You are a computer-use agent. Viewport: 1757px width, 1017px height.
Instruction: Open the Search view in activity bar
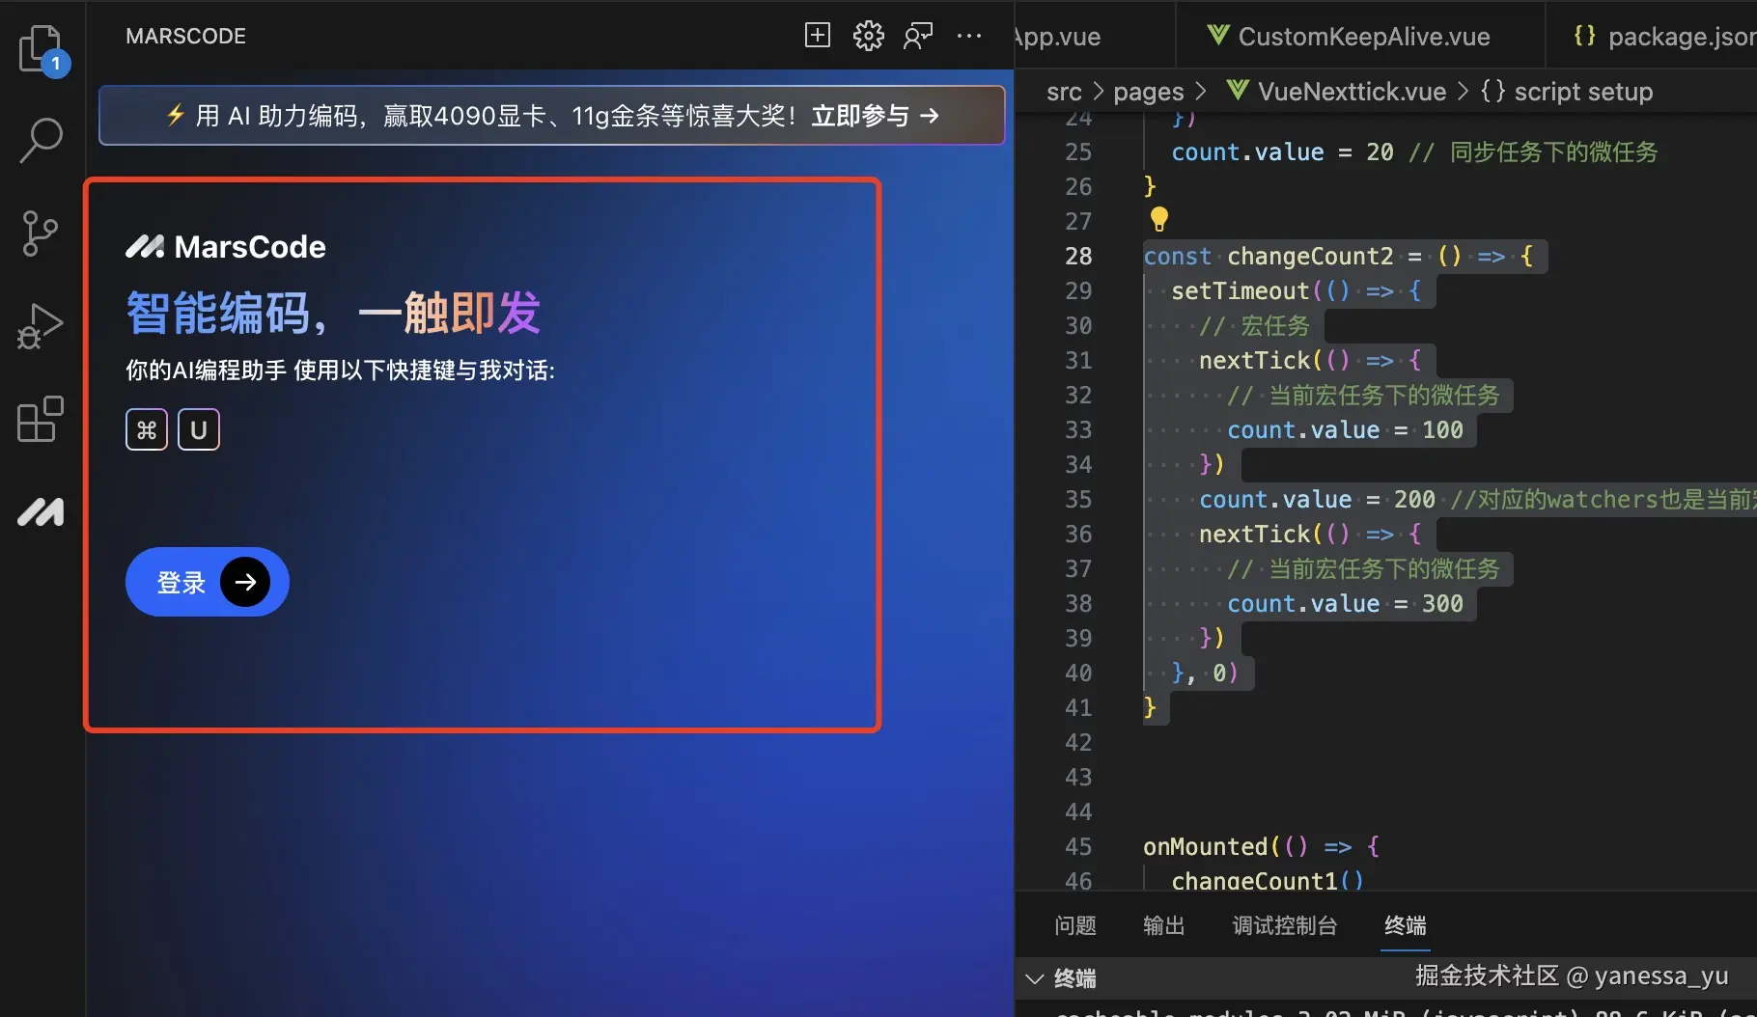click(x=41, y=140)
